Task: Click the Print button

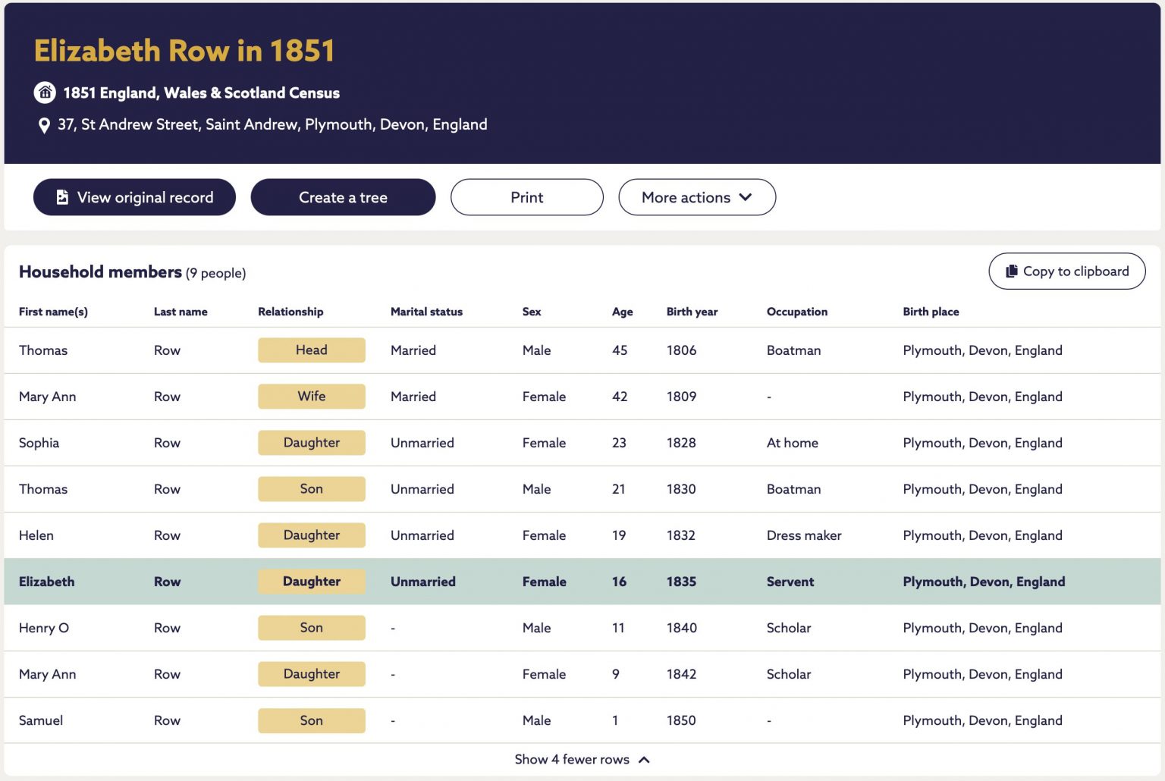Action: point(527,197)
